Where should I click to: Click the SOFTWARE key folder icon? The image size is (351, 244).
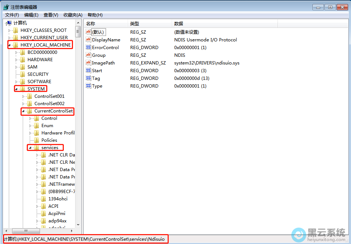coord(23,82)
